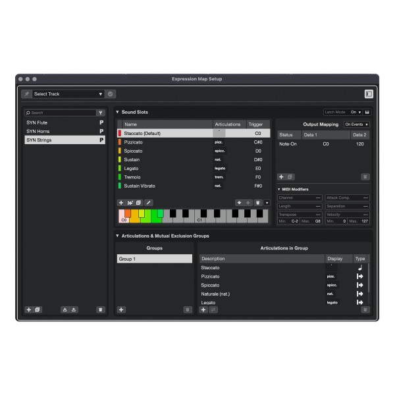The height and width of the screenshot is (395, 395).
Task: Click the pencil edit icon under Sound Slots
Action: point(149,203)
